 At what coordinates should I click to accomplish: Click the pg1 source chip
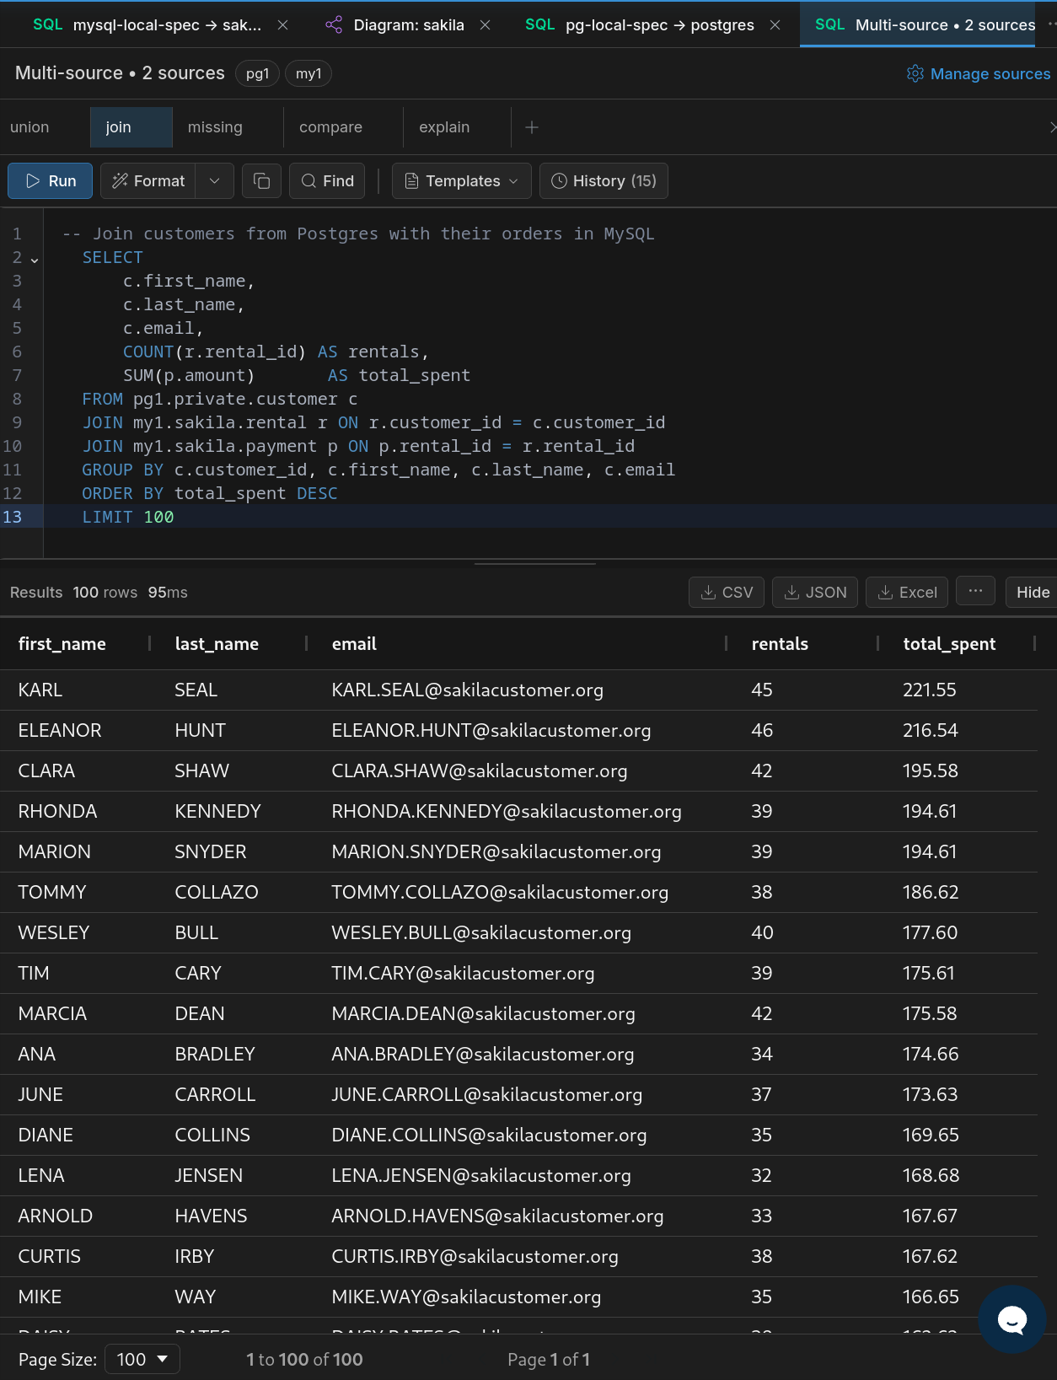(x=257, y=73)
